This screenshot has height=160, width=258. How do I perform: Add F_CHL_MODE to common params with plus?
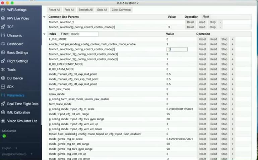pos(232,39)
